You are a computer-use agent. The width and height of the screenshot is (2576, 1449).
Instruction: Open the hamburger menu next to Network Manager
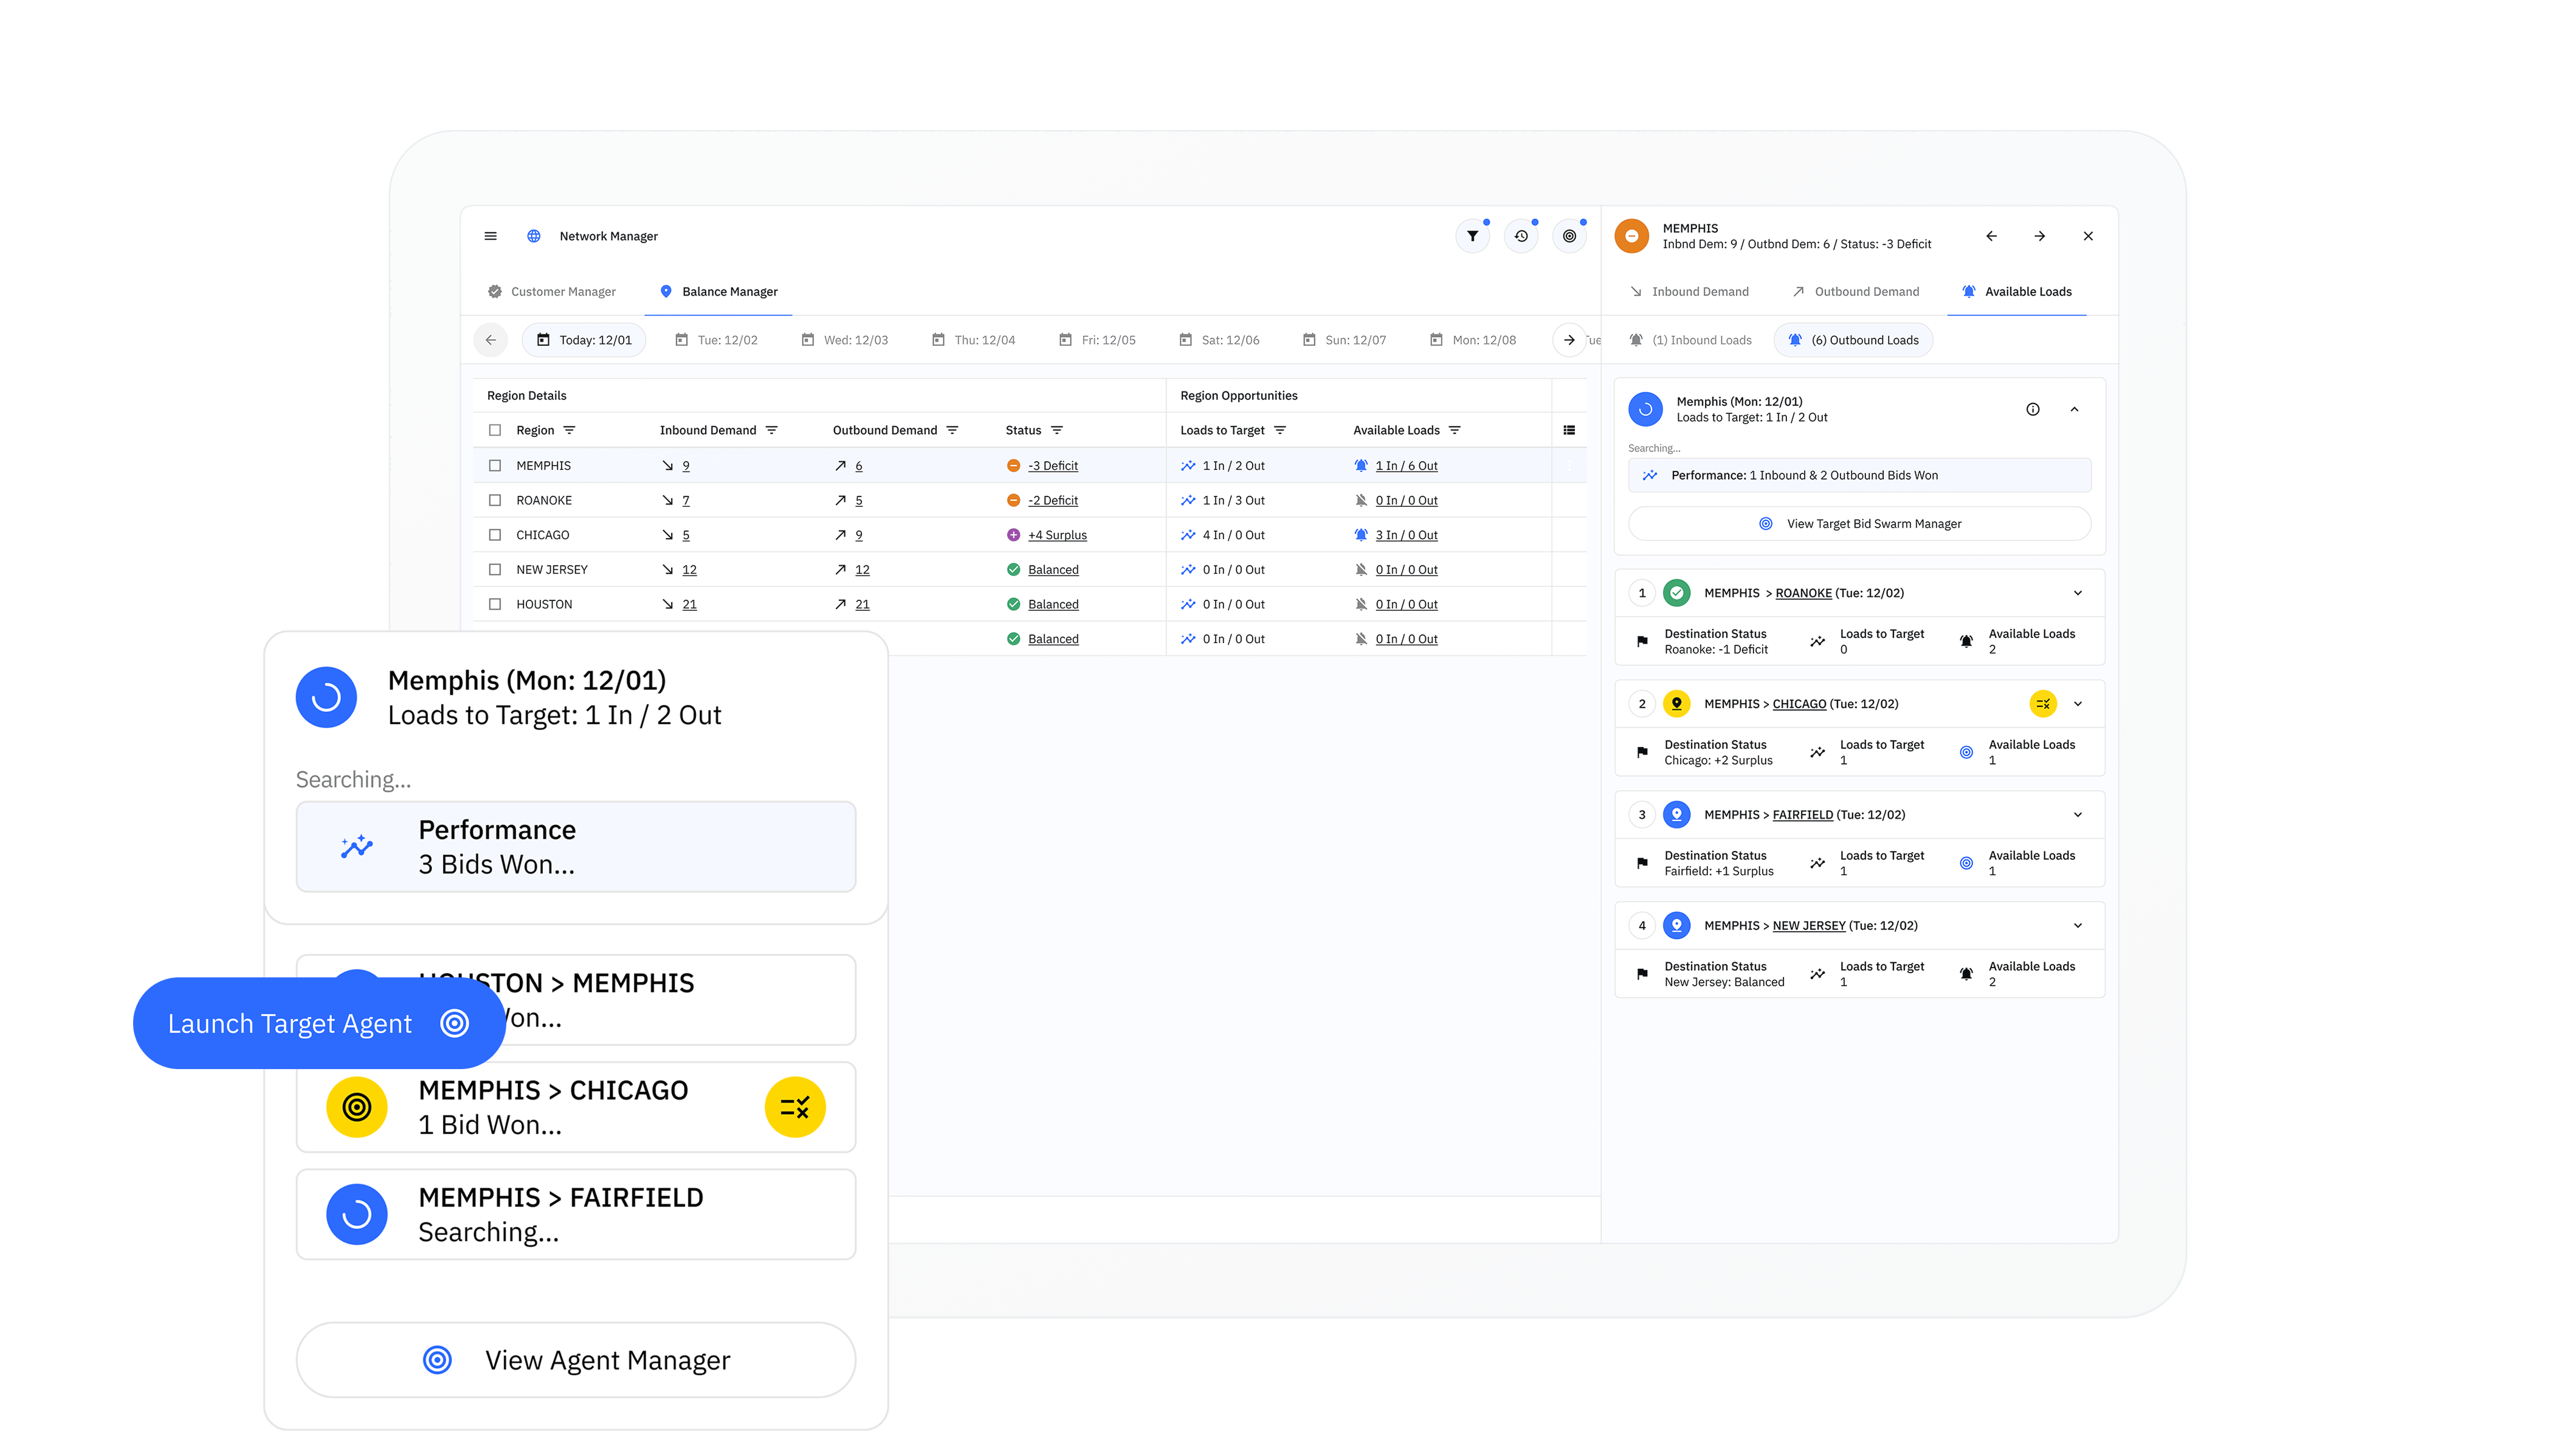tap(491, 236)
